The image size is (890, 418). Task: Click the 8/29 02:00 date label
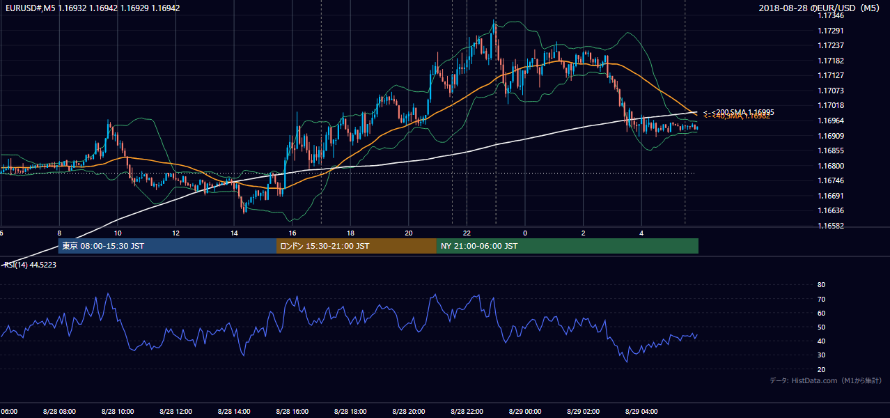pos(583,411)
